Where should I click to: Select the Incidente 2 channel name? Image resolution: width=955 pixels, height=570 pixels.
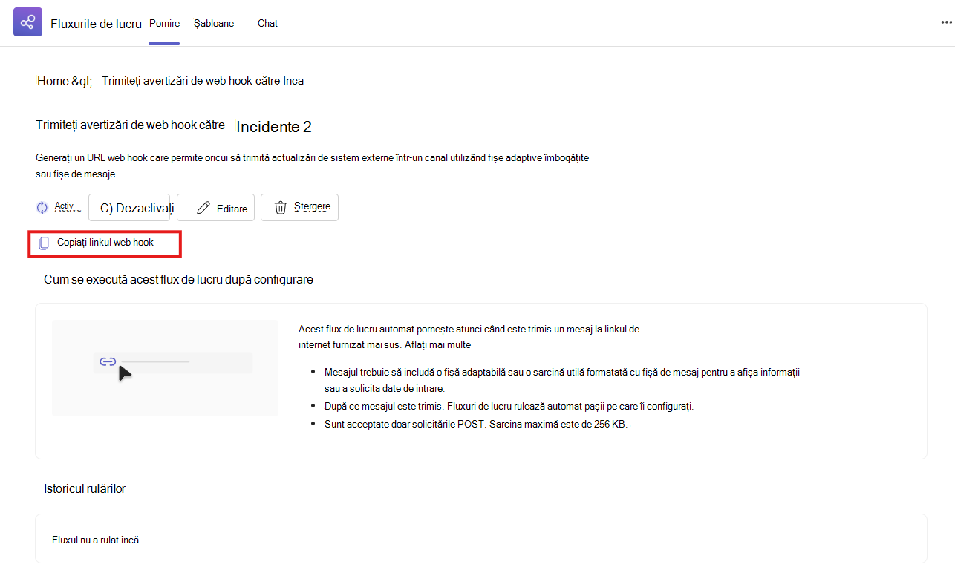pos(274,127)
